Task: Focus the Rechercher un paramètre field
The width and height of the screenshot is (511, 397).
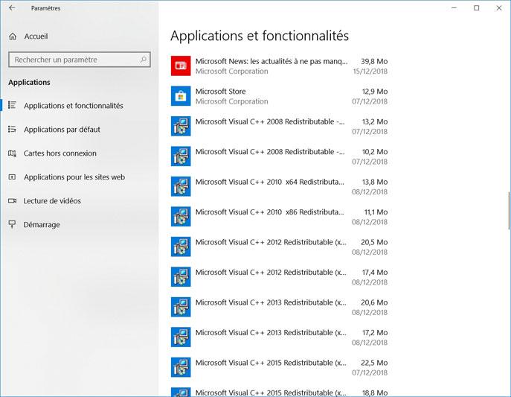Action: coord(80,60)
